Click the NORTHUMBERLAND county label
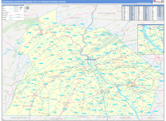166x121 pixels. pyautogui.click(x=107, y=13)
